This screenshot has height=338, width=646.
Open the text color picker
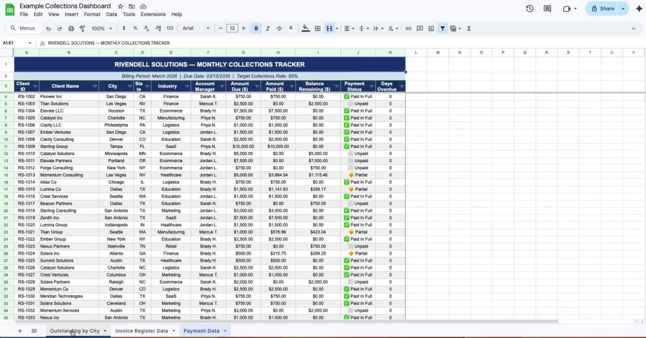(291, 28)
